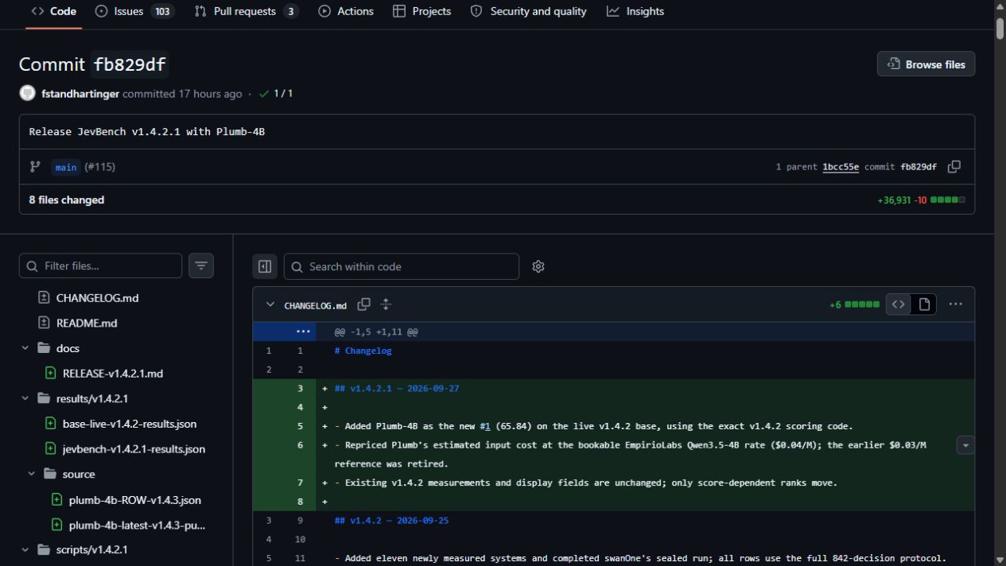
Task: Open the file filter options button
Action: [201, 266]
